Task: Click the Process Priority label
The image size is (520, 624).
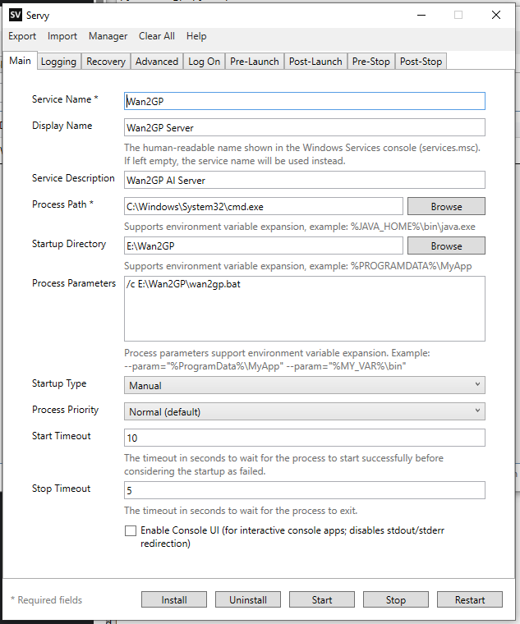Action: [65, 410]
